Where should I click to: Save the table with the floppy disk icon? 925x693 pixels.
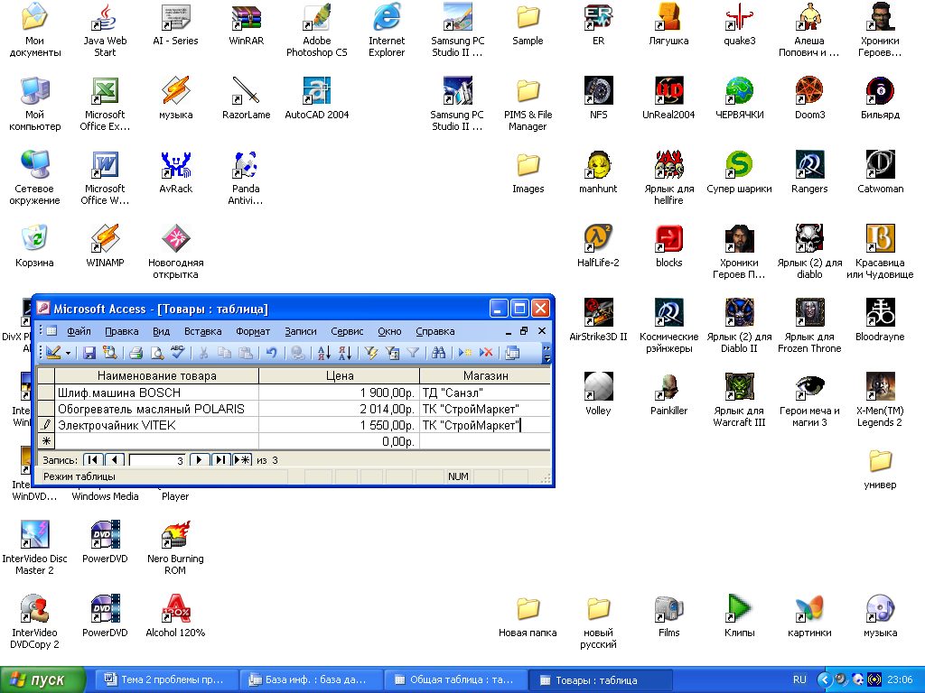coord(89,353)
